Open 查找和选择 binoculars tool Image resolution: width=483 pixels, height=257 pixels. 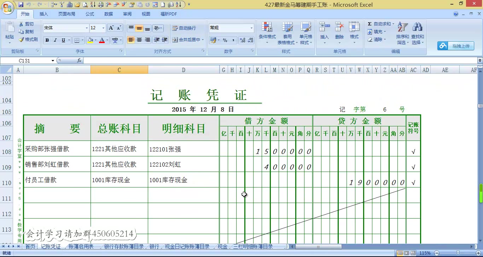417,33
